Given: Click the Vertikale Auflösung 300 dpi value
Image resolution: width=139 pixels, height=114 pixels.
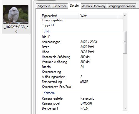Looking at the screenshot, I should (x=85, y=62).
